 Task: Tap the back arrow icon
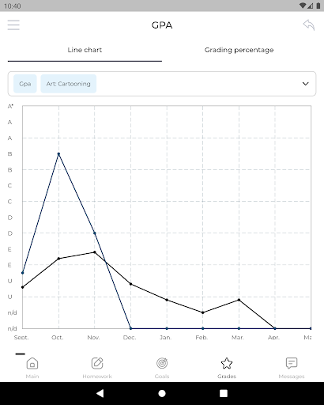(x=309, y=25)
